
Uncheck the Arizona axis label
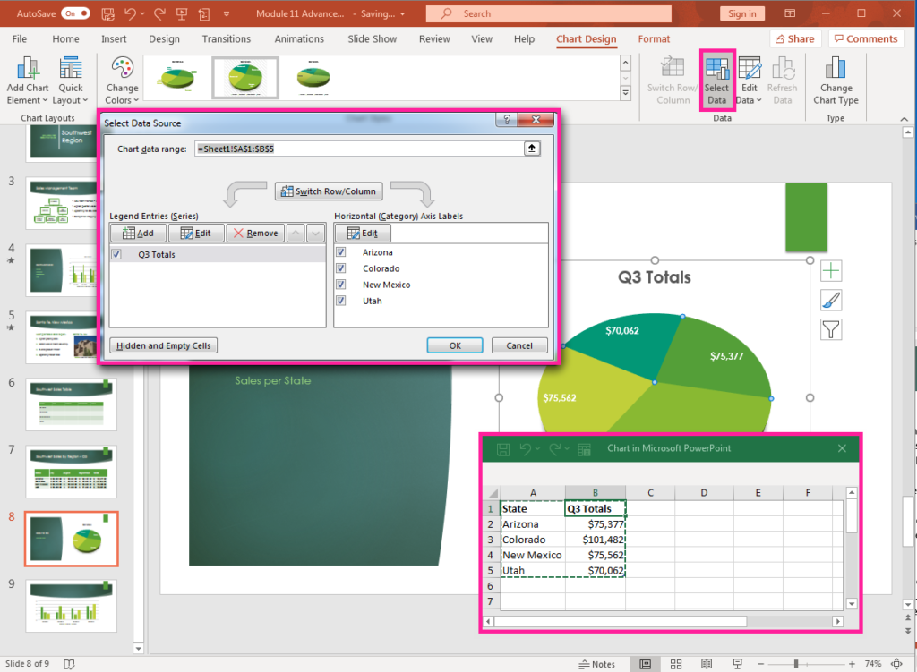[x=340, y=252]
